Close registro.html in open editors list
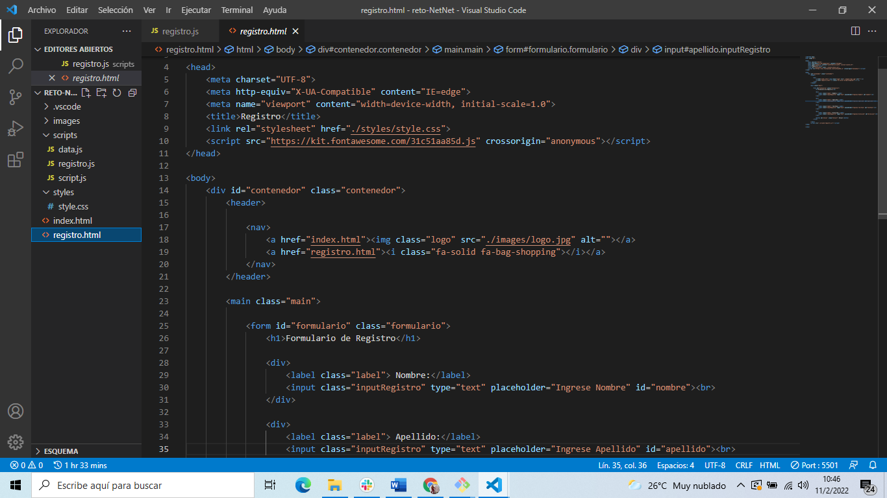Viewport: 887px width, 498px height. (x=52, y=78)
